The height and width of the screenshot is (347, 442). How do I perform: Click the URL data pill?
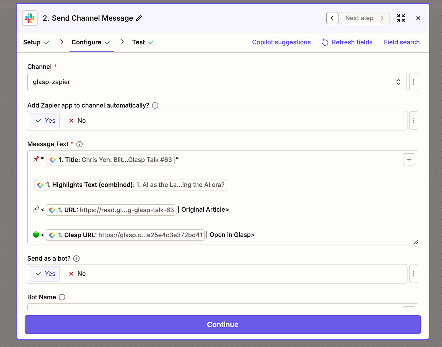111,210
